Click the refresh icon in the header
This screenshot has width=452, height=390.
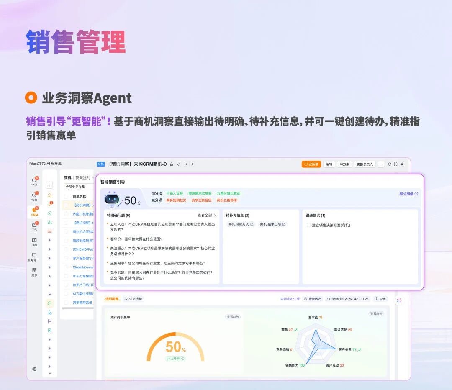point(390,164)
